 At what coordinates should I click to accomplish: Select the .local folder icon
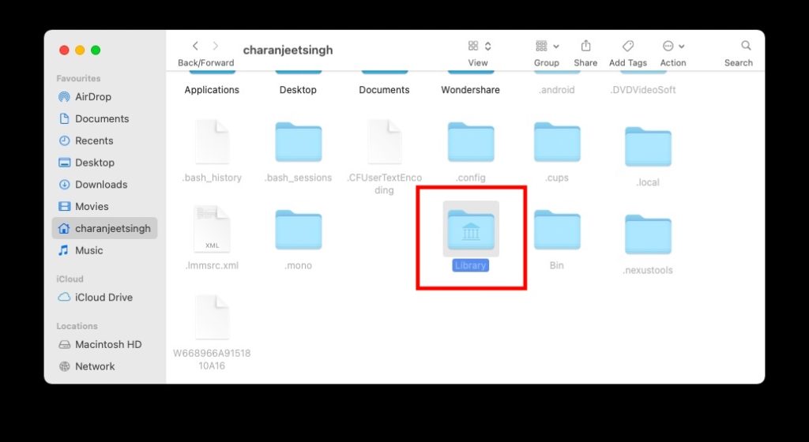click(x=648, y=146)
